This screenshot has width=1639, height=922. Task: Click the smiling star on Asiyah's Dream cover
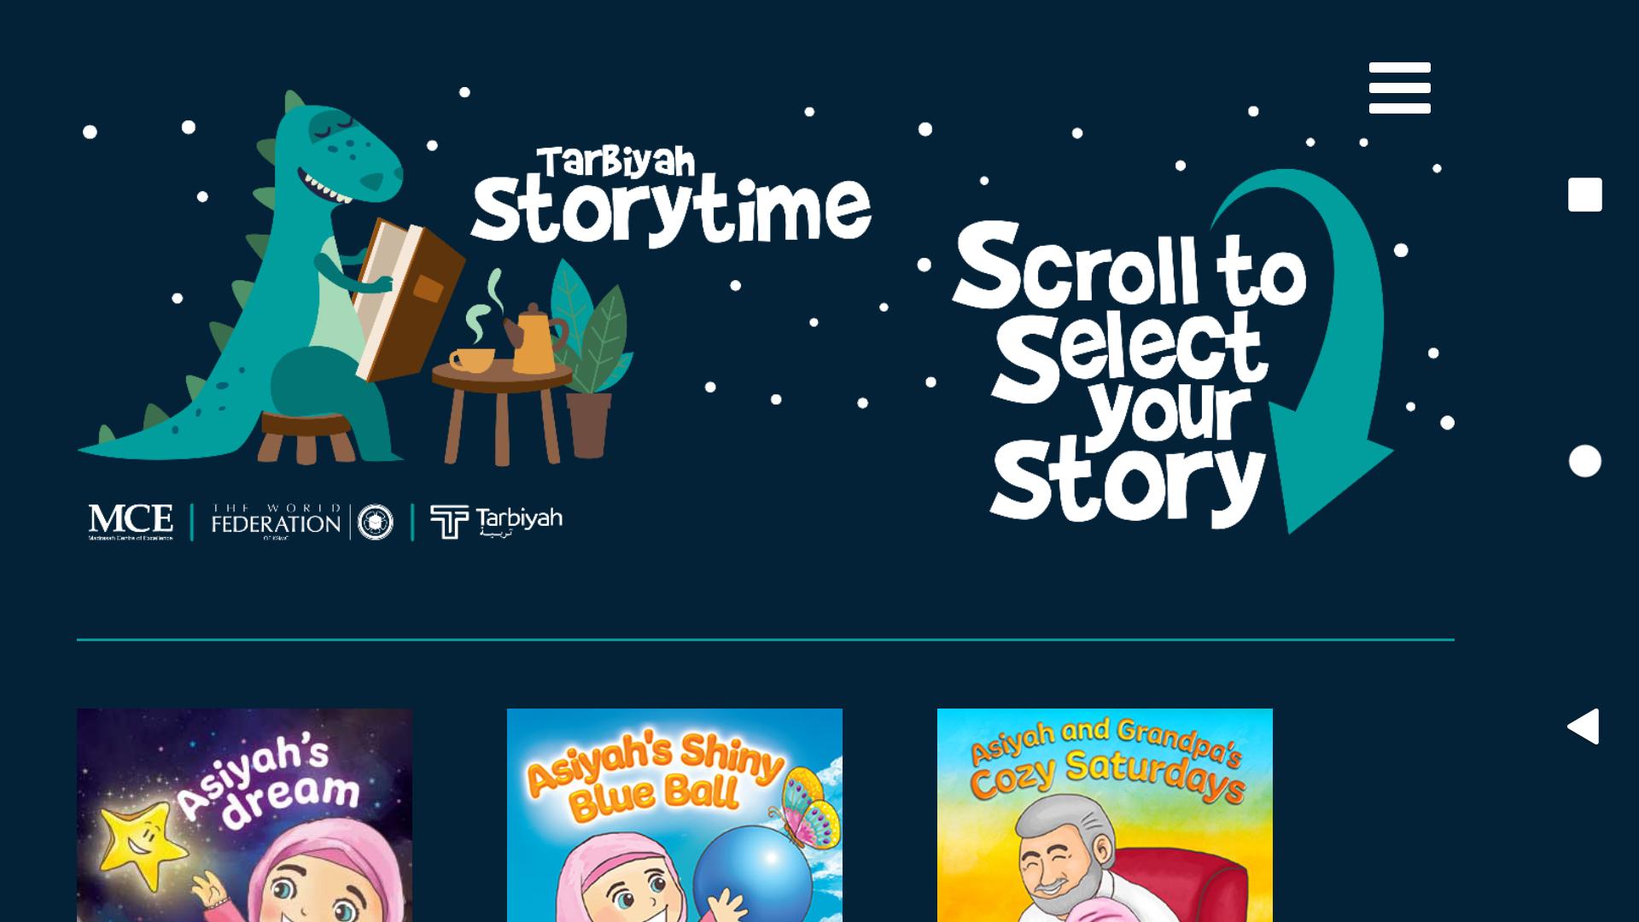tap(141, 843)
